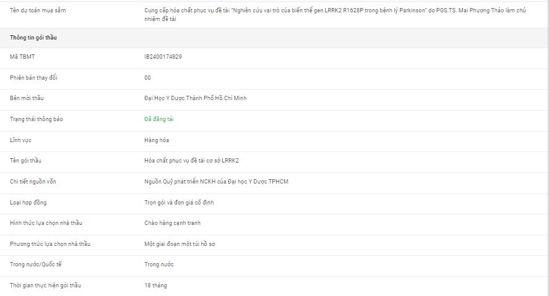Click the "Trong nước" value
The image size is (549, 296).
click(x=159, y=264)
